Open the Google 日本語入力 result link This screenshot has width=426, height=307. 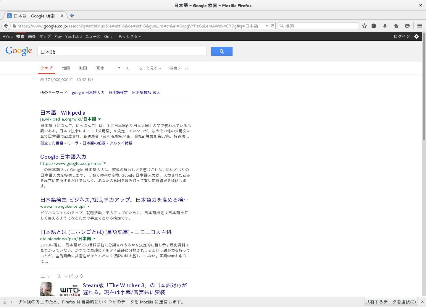point(63,157)
